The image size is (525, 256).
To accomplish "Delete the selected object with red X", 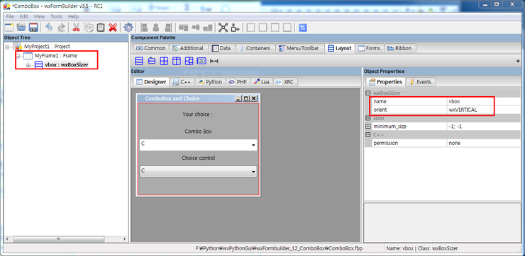I will click(x=113, y=28).
